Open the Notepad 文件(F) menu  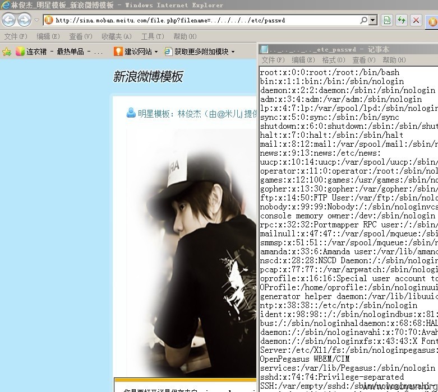click(273, 60)
